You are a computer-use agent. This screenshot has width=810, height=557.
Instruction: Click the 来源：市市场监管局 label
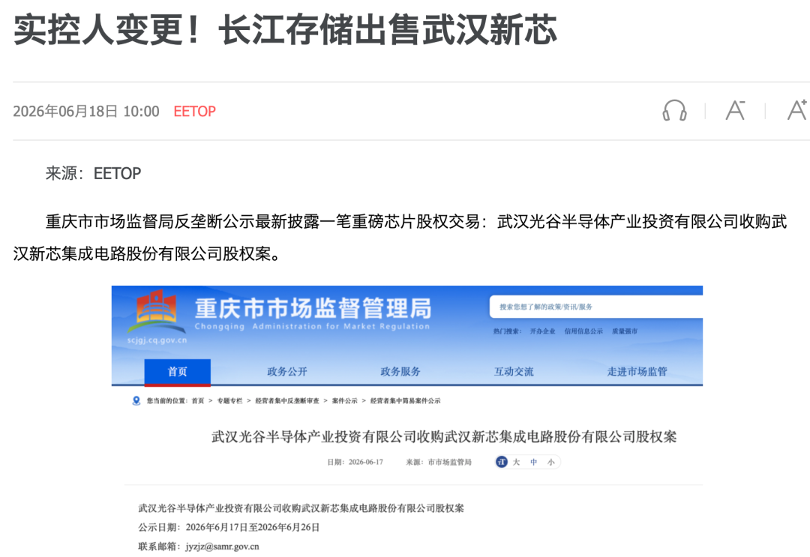click(x=439, y=462)
